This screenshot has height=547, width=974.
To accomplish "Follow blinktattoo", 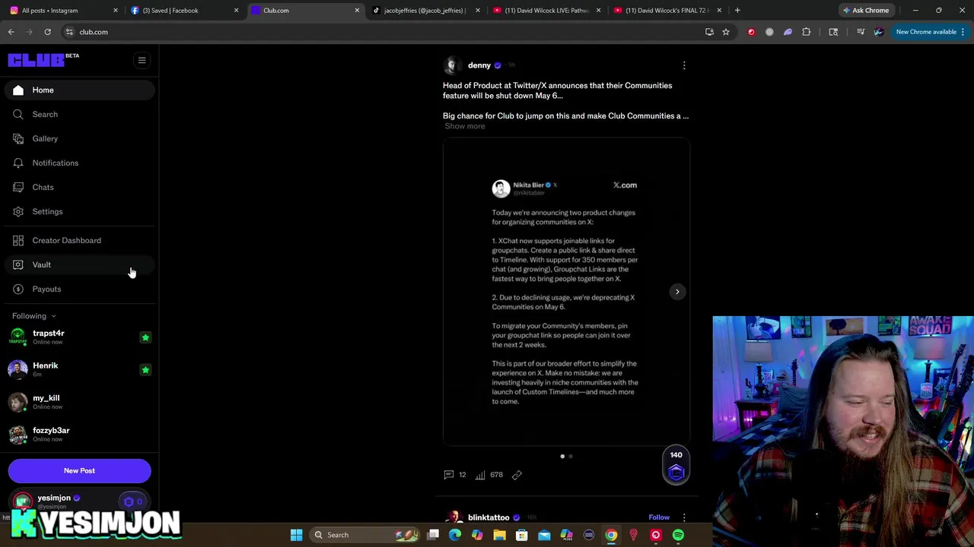I will [659, 517].
